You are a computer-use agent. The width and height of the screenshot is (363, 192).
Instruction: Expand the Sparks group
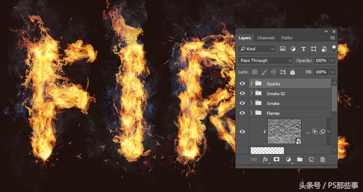pos(252,83)
